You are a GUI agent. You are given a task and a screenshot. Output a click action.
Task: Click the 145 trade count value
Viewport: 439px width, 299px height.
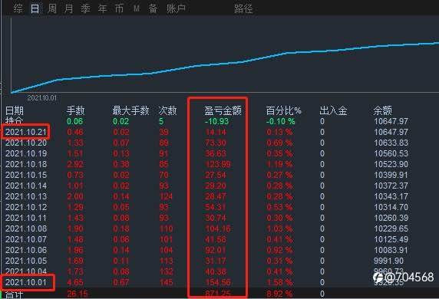(166, 282)
